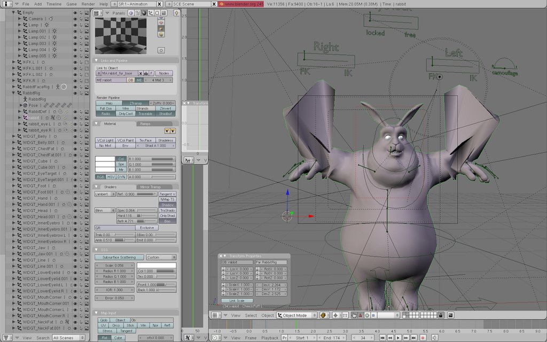The height and width of the screenshot is (342, 547).
Task: Click the Nodes button in Links panel
Action: 165,73
